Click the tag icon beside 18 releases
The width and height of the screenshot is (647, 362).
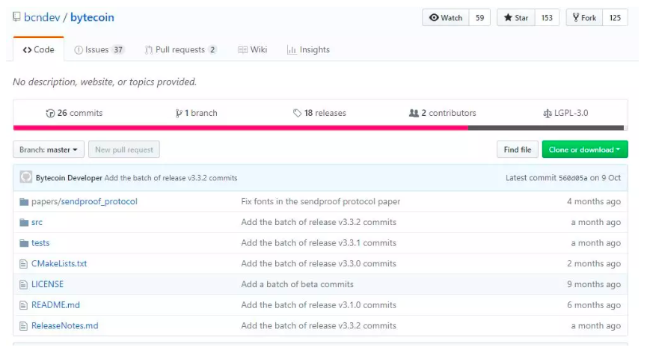[x=297, y=113]
